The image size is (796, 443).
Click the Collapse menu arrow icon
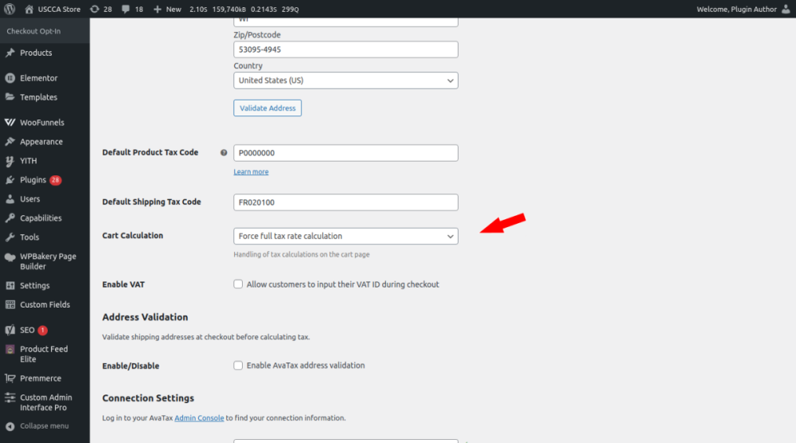pos(10,426)
